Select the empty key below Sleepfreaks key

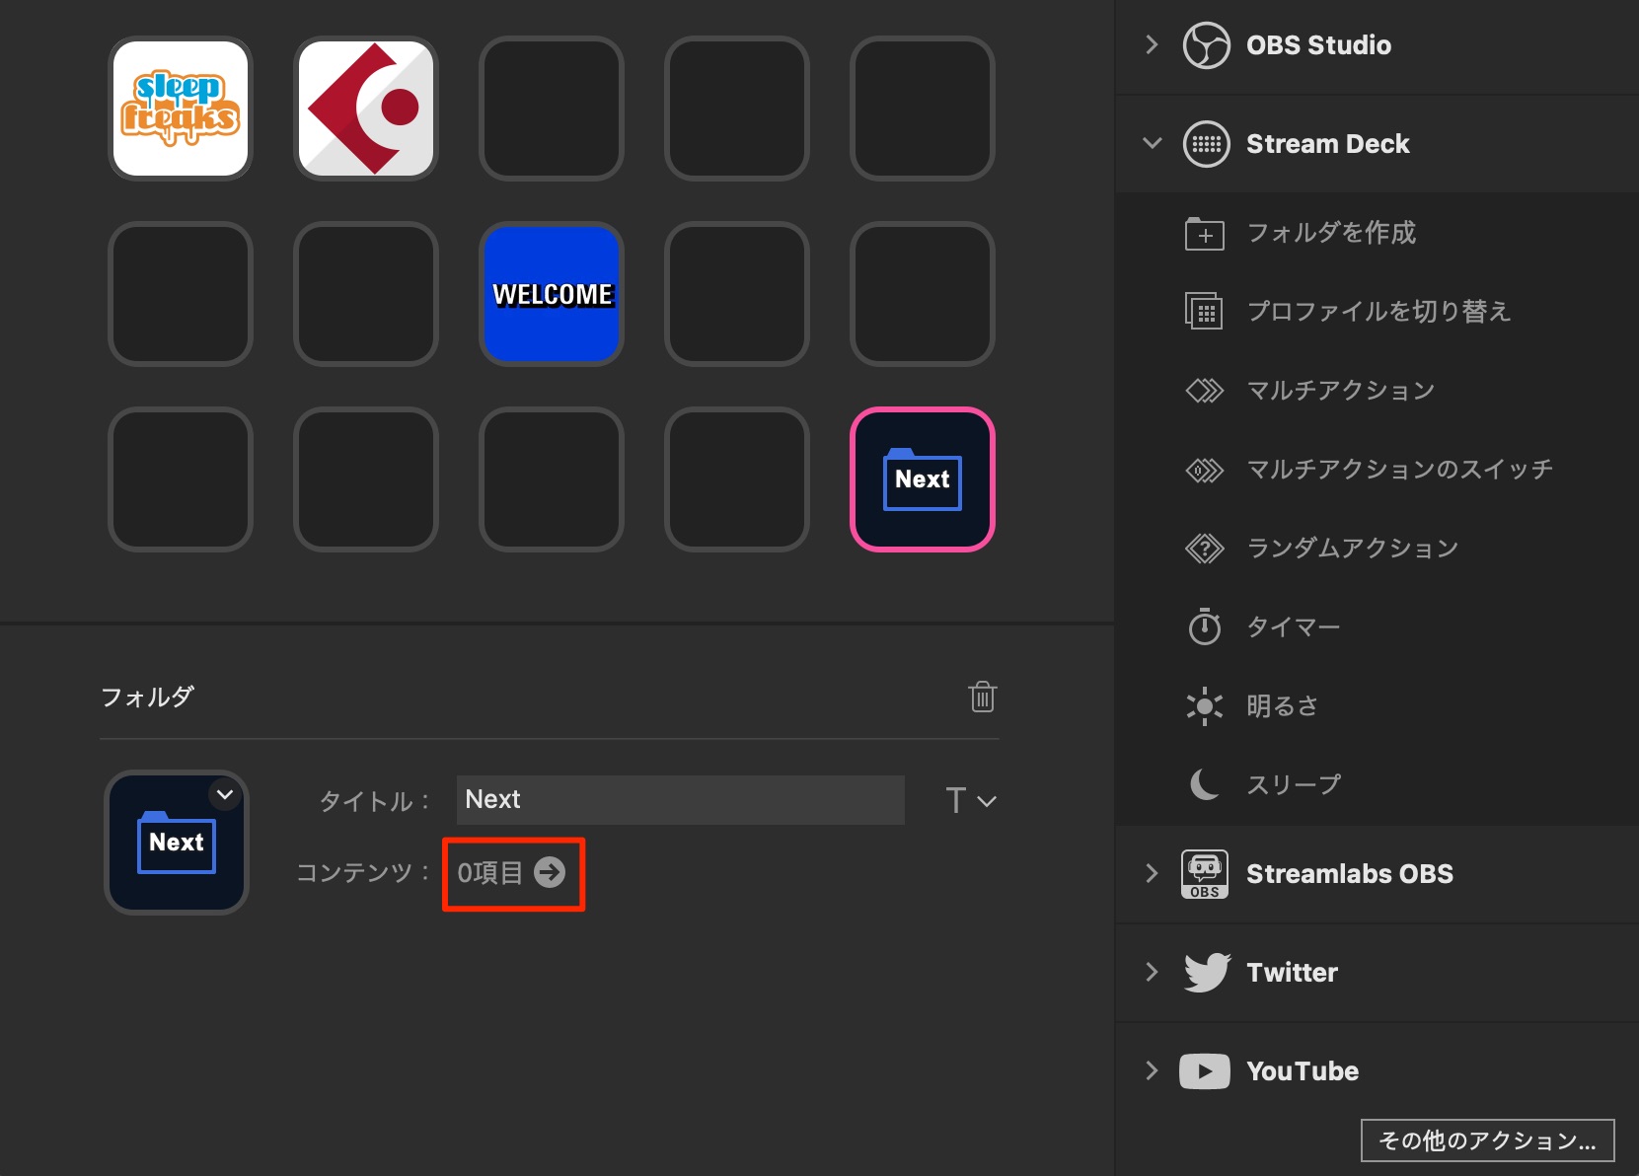[181, 294]
